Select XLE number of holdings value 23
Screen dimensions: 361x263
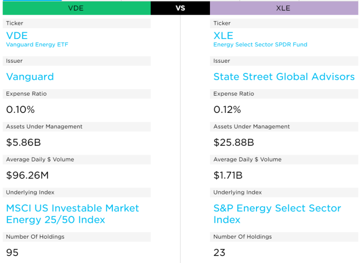[219, 253]
